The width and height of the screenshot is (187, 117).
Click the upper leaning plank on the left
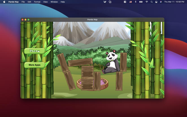tap(63, 63)
